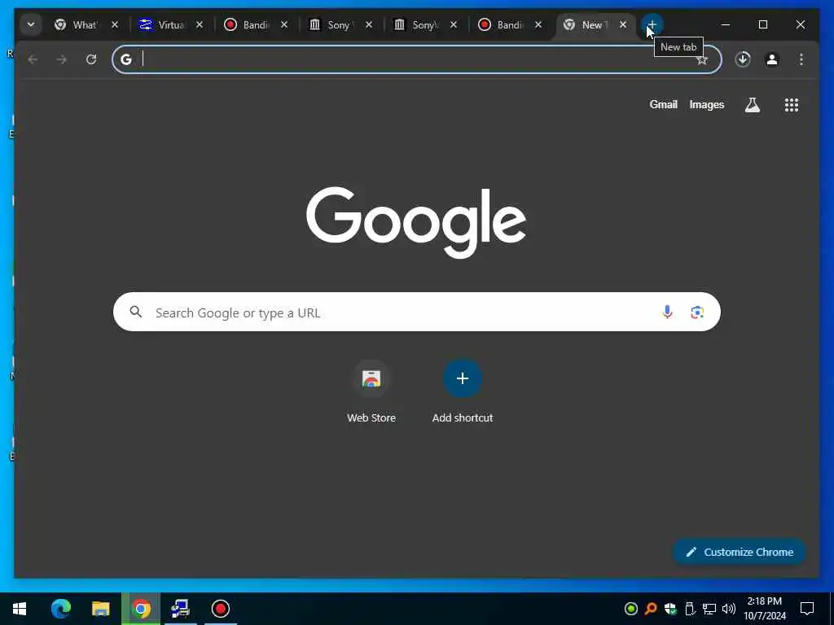The width and height of the screenshot is (834, 625).
Task: Close the active New Tab tab
Action: 623,24
